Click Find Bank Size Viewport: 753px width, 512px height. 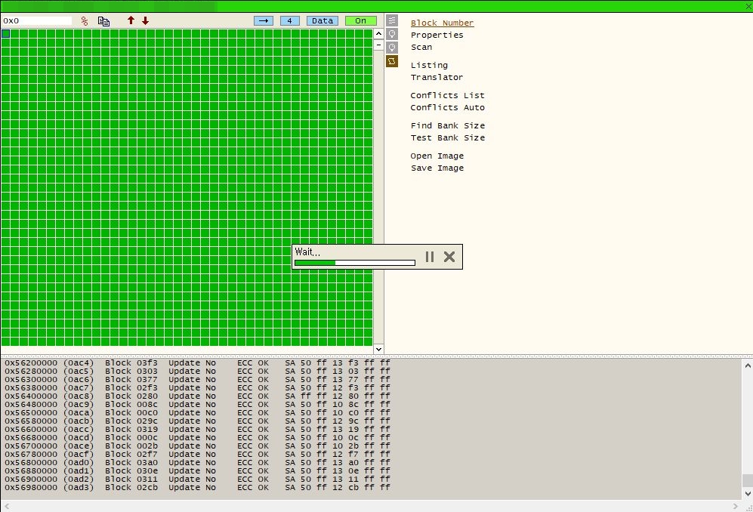point(447,125)
